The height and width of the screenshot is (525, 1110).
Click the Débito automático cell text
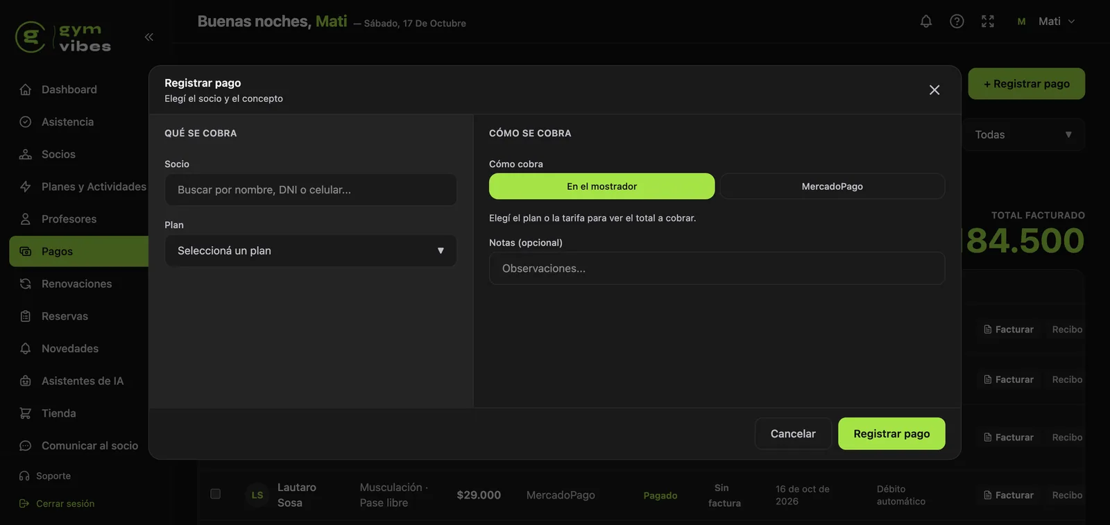pyautogui.click(x=901, y=495)
